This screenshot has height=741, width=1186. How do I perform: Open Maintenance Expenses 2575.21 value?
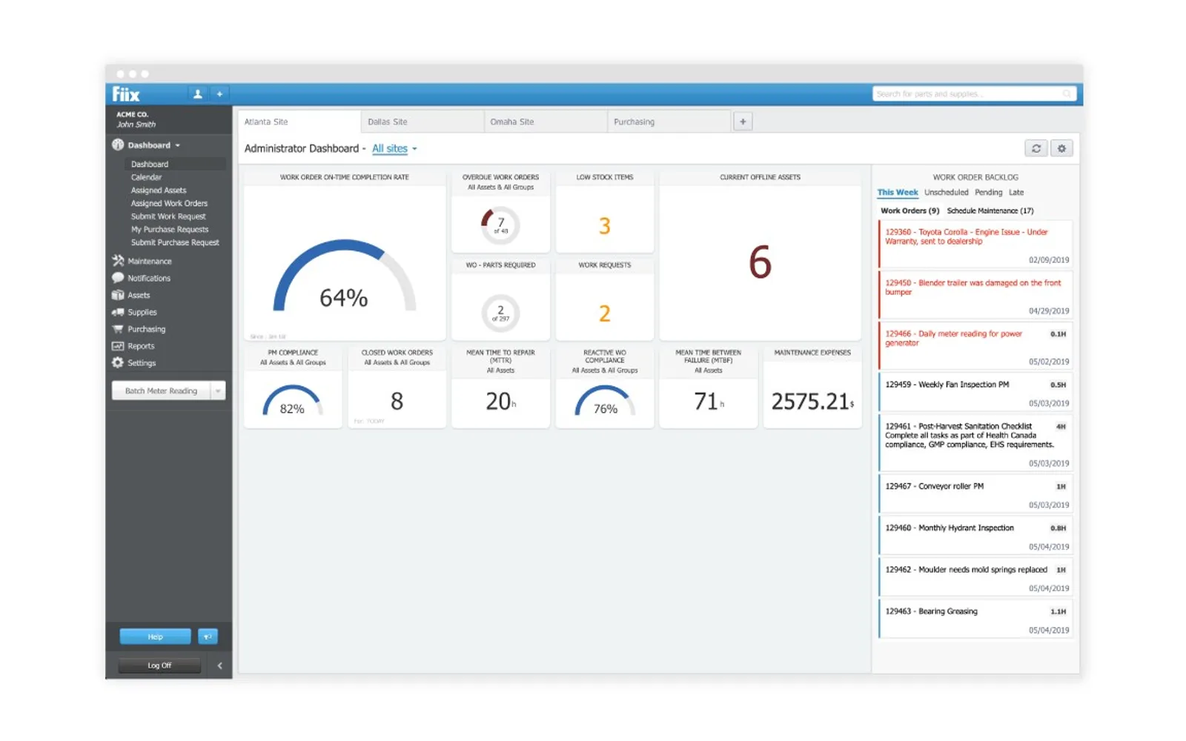(812, 401)
